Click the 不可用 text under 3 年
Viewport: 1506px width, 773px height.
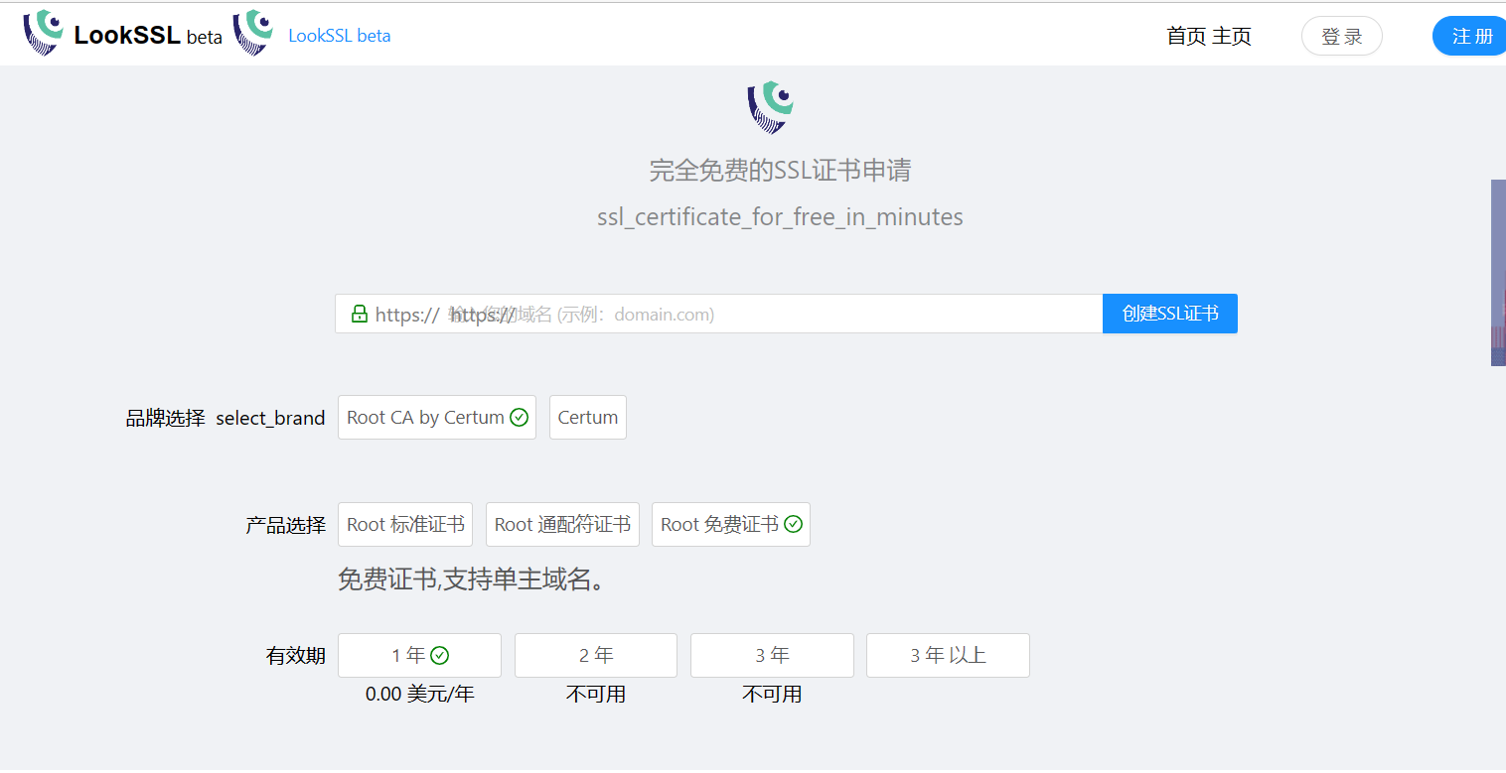point(772,695)
